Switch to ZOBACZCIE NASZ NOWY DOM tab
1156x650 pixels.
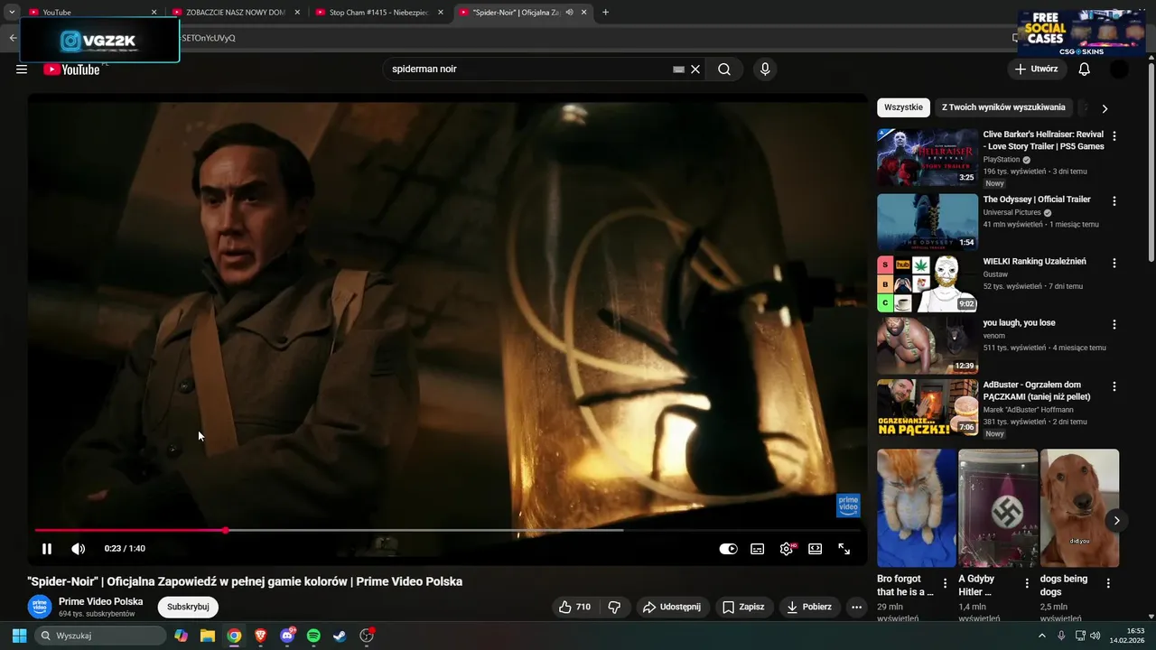tap(236, 13)
